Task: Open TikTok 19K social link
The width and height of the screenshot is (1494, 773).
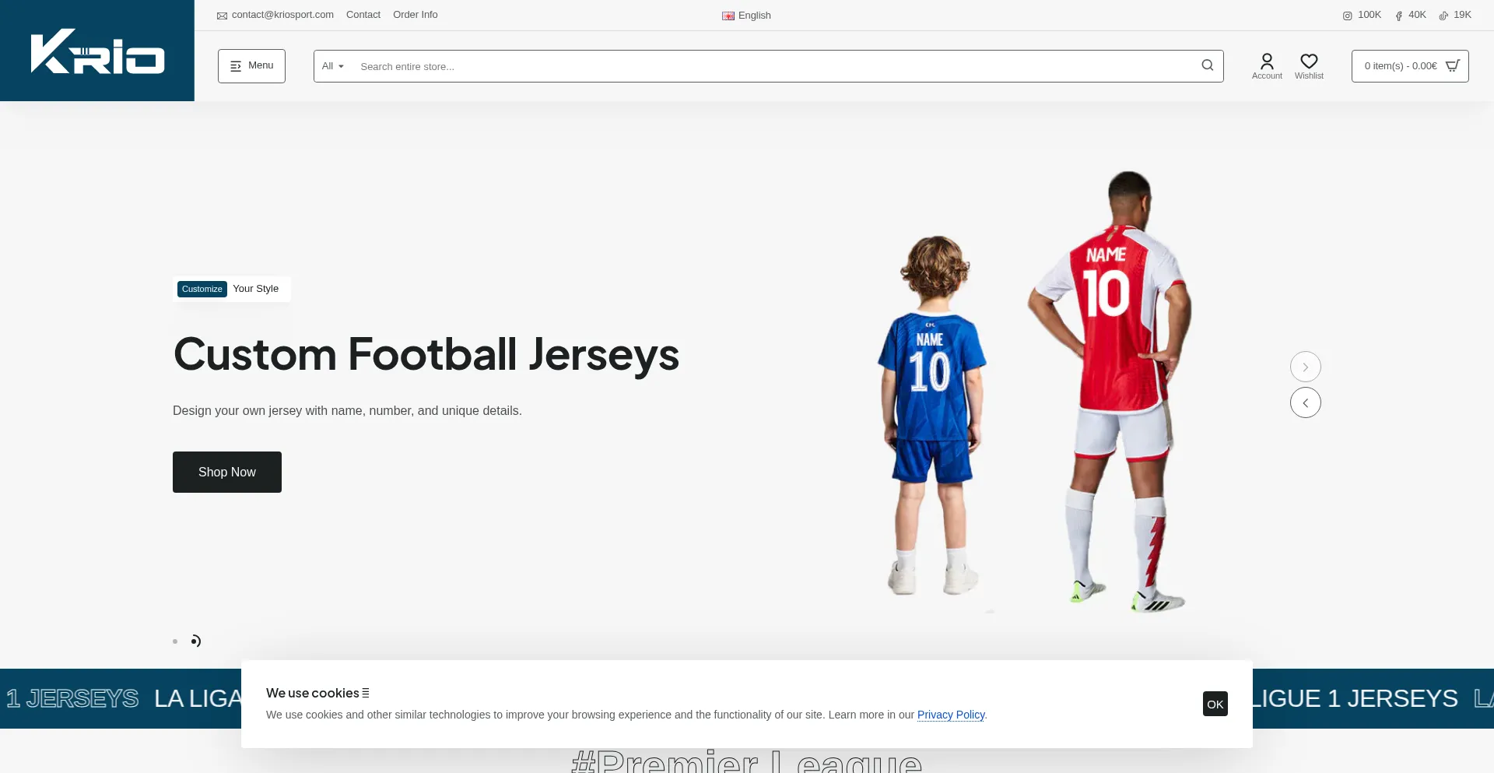Action: point(1455,15)
